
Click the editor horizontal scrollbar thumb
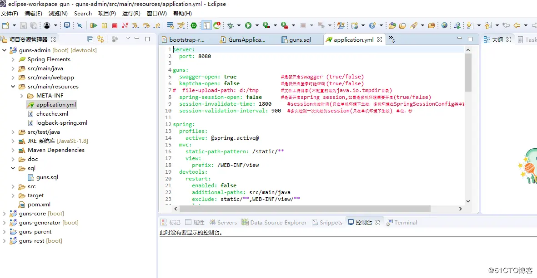[305, 209]
